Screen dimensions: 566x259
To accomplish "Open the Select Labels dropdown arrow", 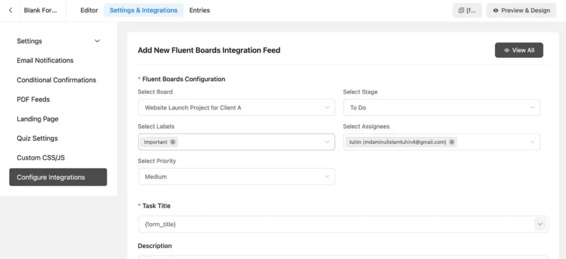I will (327, 142).
